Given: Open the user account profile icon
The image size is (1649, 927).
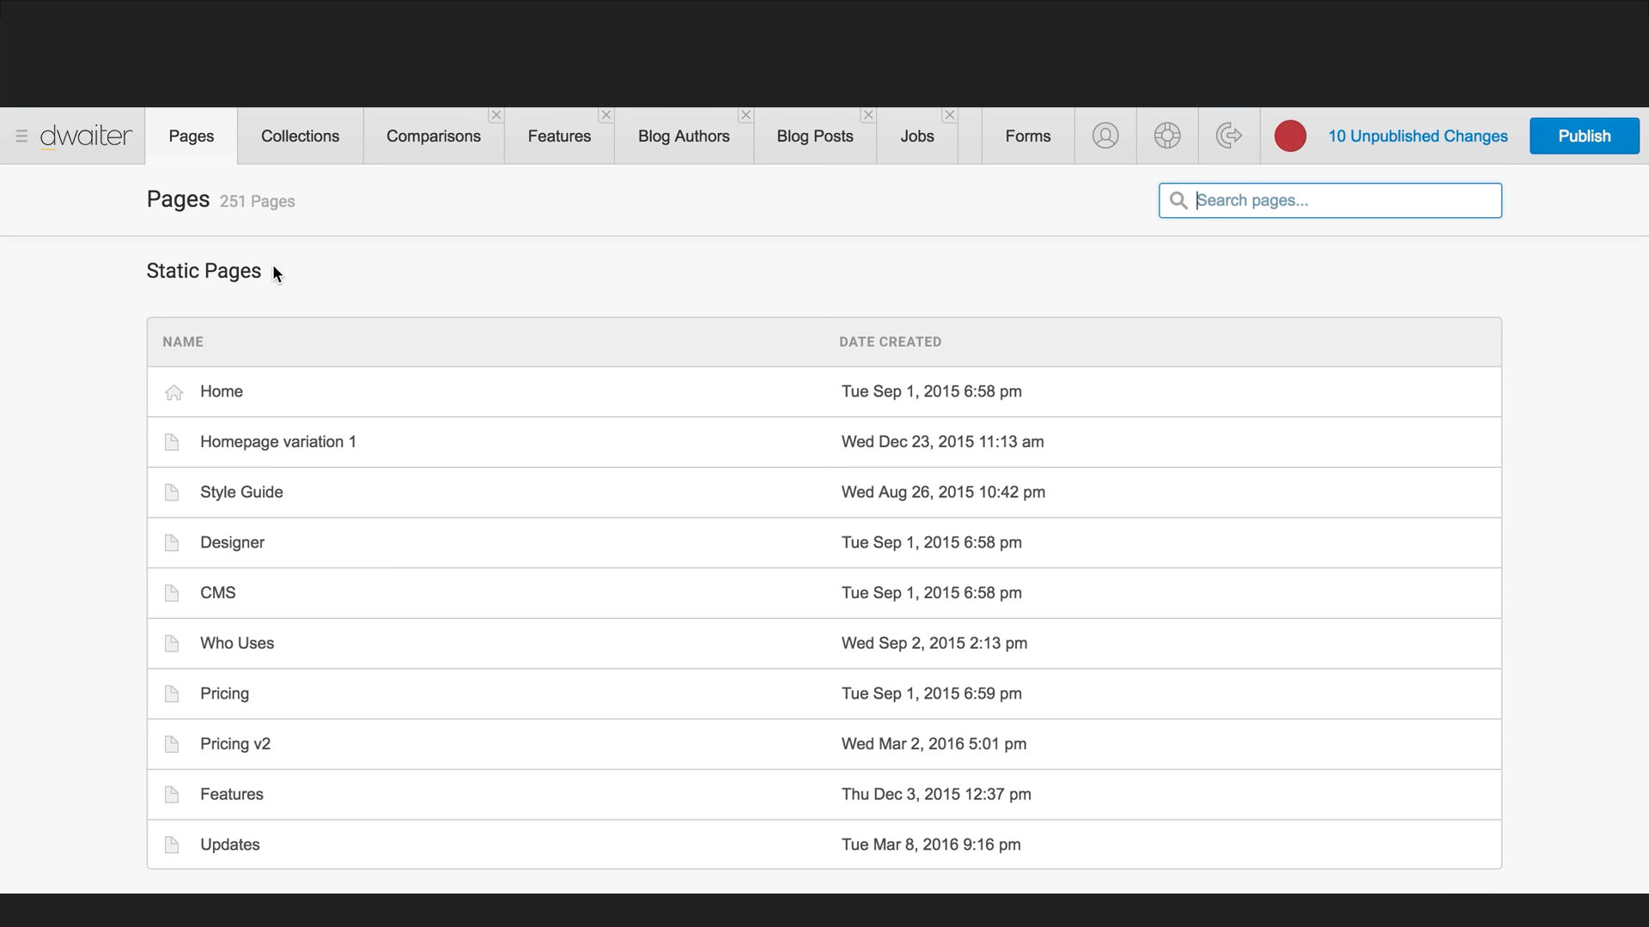Looking at the screenshot, I should coord(1105,136).
